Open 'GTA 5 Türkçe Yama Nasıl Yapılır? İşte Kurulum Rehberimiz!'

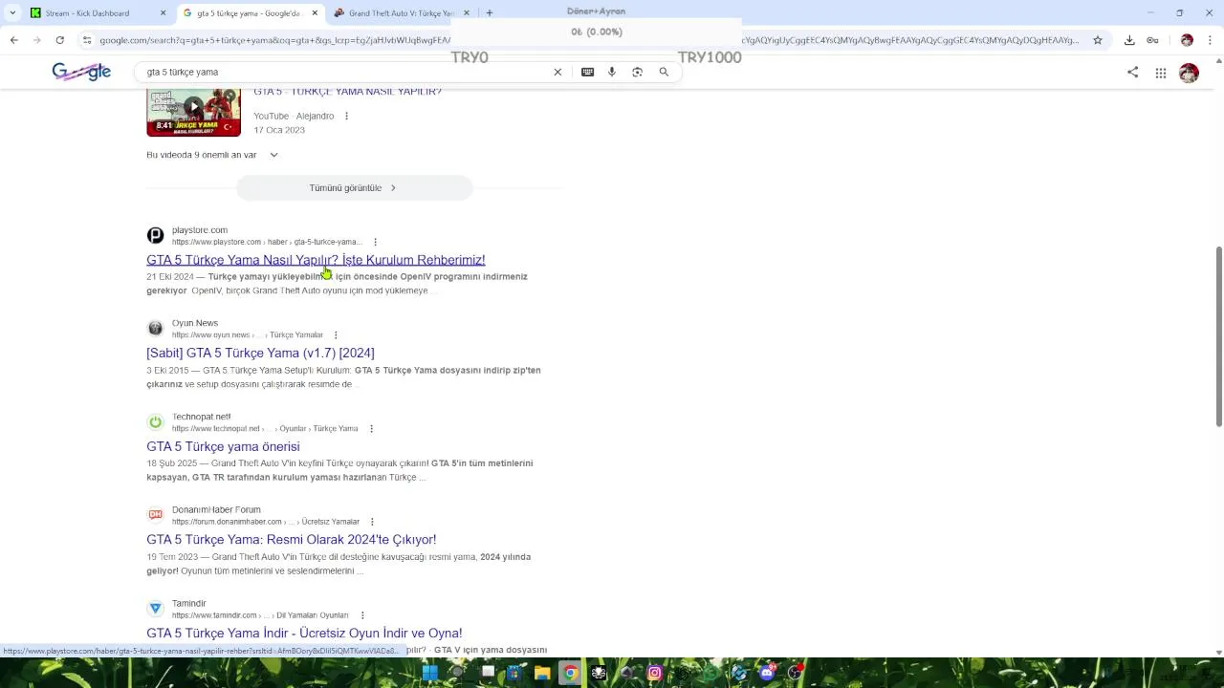pos(316,260)
